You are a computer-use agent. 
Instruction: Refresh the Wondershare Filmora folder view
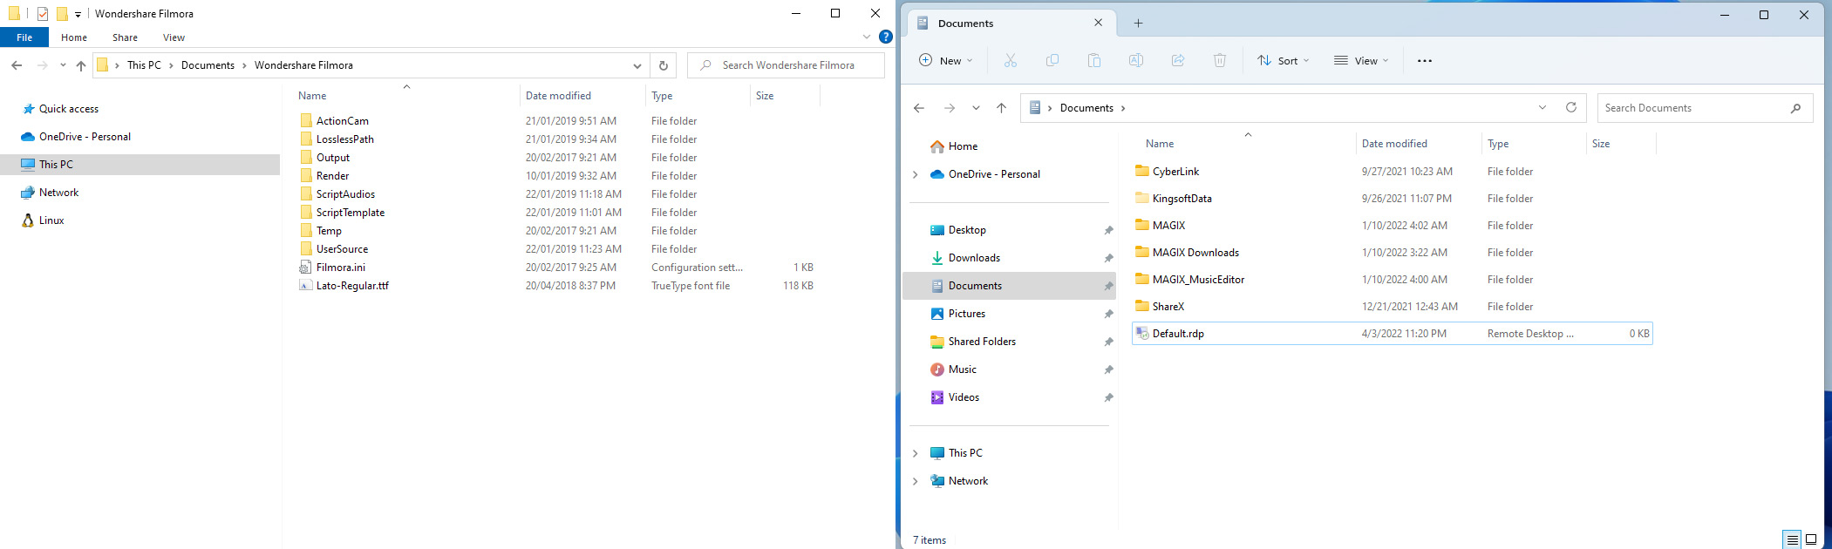664,65
